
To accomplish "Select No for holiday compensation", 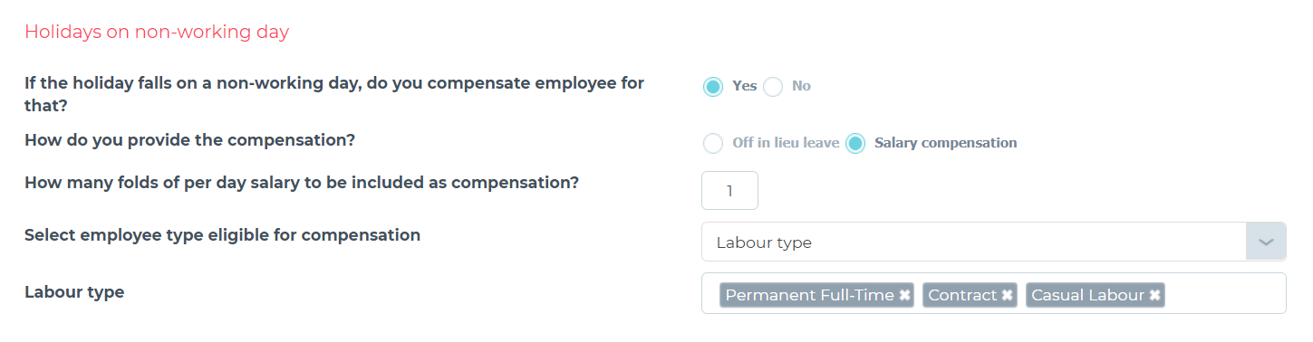I will click(772, 87).
